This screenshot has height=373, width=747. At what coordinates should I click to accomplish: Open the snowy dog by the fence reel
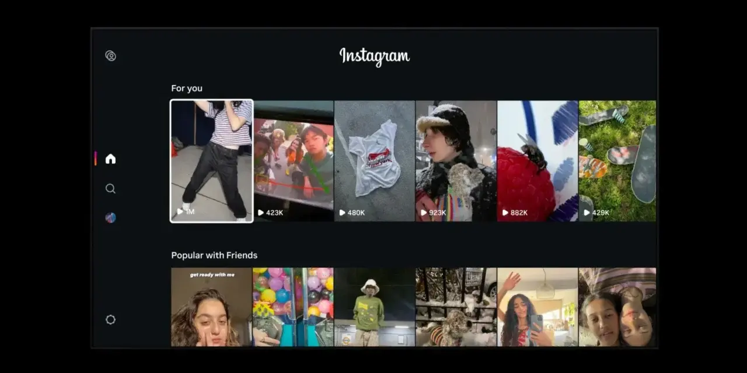point(456,307)
